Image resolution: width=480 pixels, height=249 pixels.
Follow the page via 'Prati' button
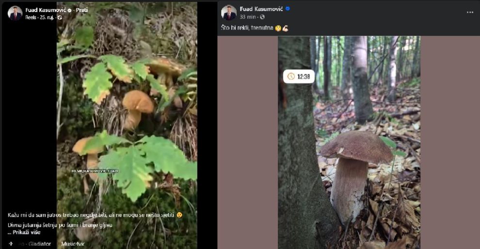point(82,10)
